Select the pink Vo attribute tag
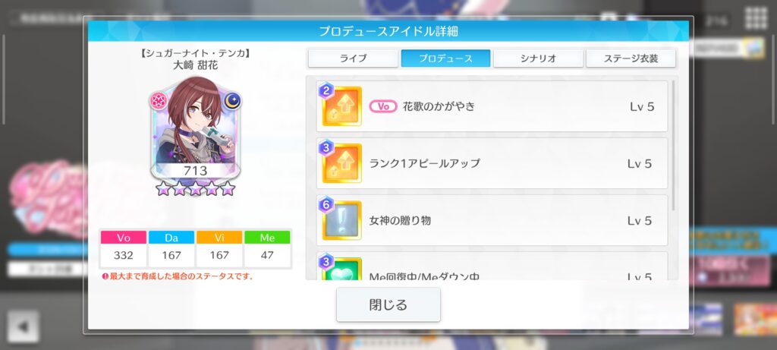This screenshot has width=777, height=350. pyautogui.click(x=383, y=106)
